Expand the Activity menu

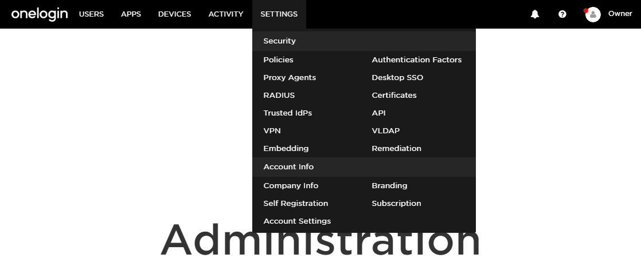[226, 14]
